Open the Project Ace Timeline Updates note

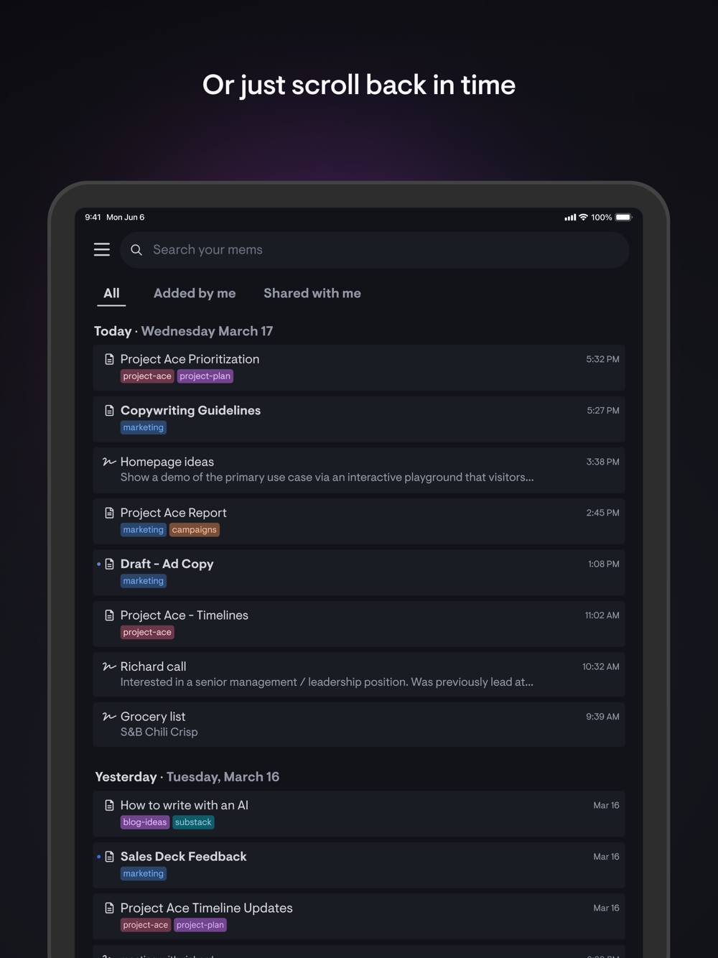coord(359,916)
